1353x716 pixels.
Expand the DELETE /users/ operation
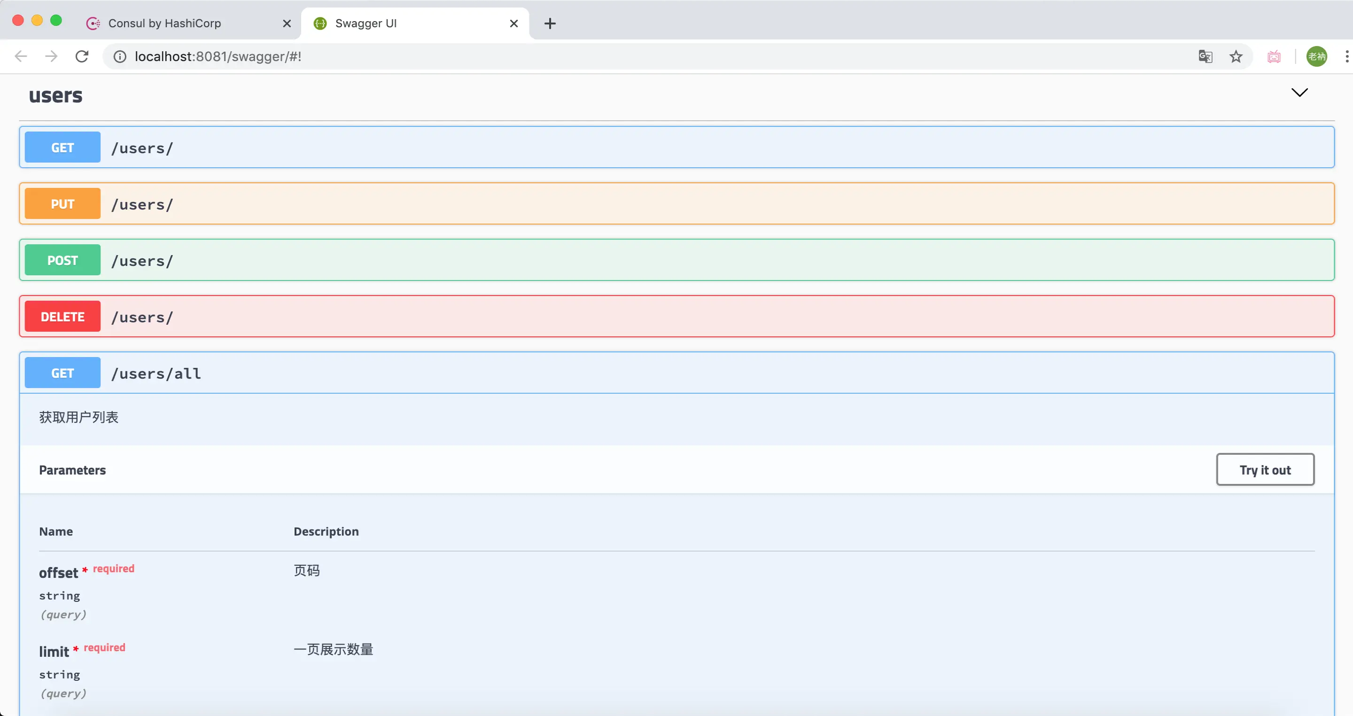(x=676, y=316)
